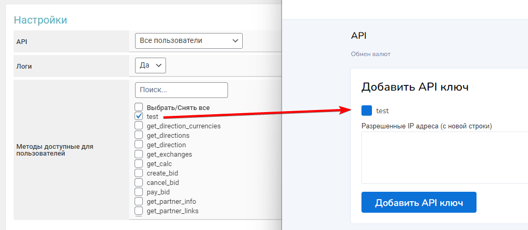The height and width of the screenshot is (230, 528).
Task: Toggle the Выбрать/Снять все checkbox
Action: pos(139,107)
